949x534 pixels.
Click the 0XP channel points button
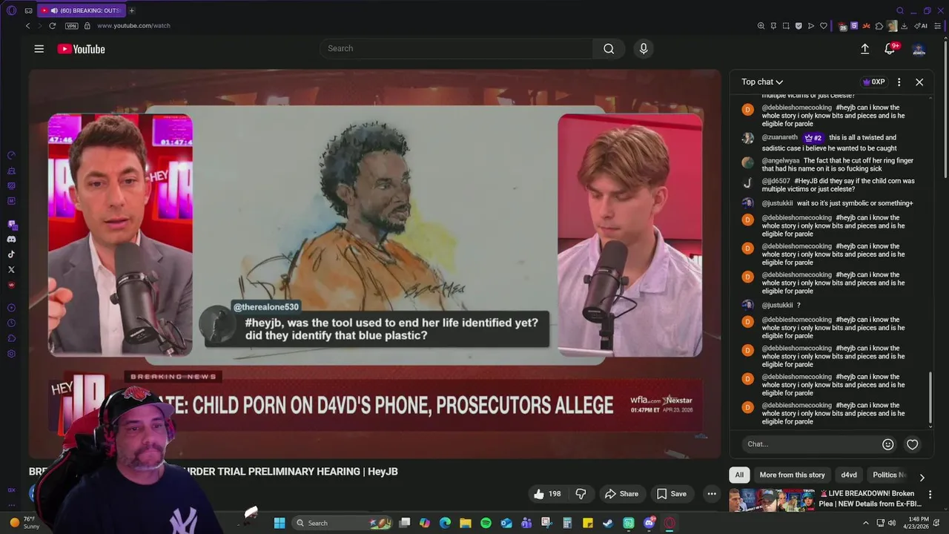874,82
